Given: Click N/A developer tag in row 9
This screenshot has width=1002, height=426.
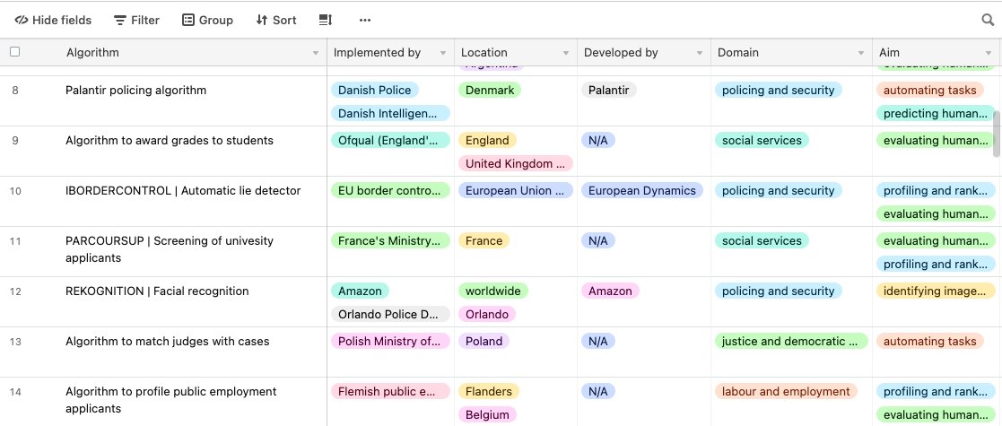Looking at the screenshot, I should (598, 141).
